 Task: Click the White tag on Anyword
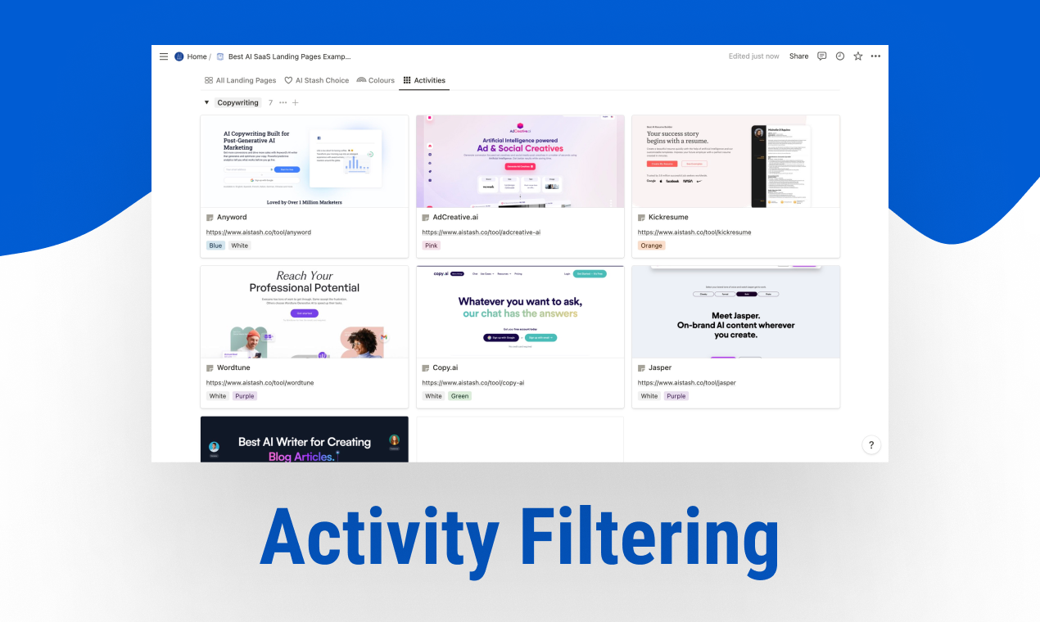[x=239, y=246]
